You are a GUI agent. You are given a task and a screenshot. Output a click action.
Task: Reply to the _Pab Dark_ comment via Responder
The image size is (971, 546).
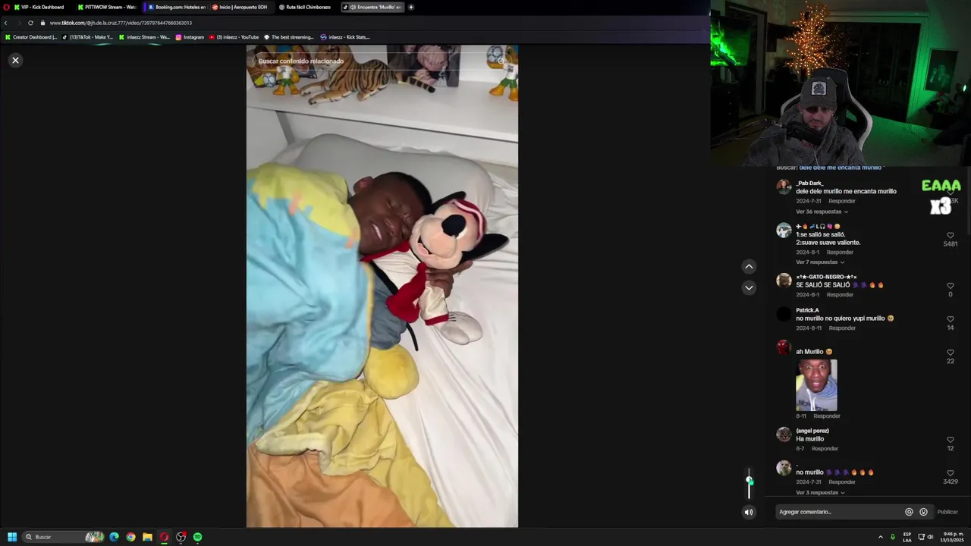tap(841, 201)
